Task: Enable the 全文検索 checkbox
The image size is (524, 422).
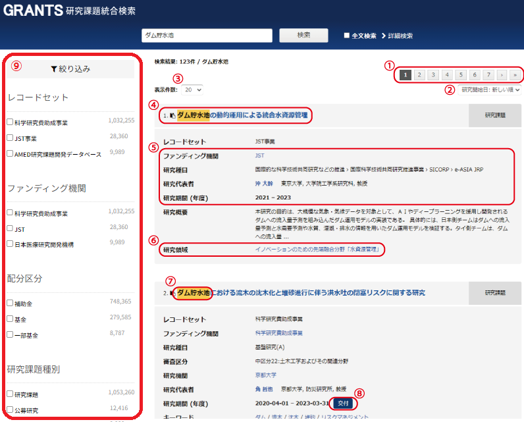Action: pos(346,36)
